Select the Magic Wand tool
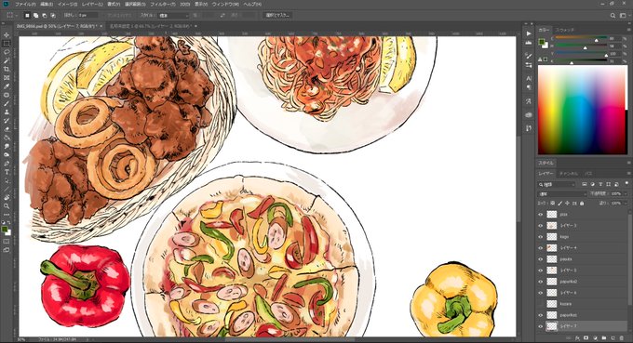The image size is (633, 343). pos(7,60)
